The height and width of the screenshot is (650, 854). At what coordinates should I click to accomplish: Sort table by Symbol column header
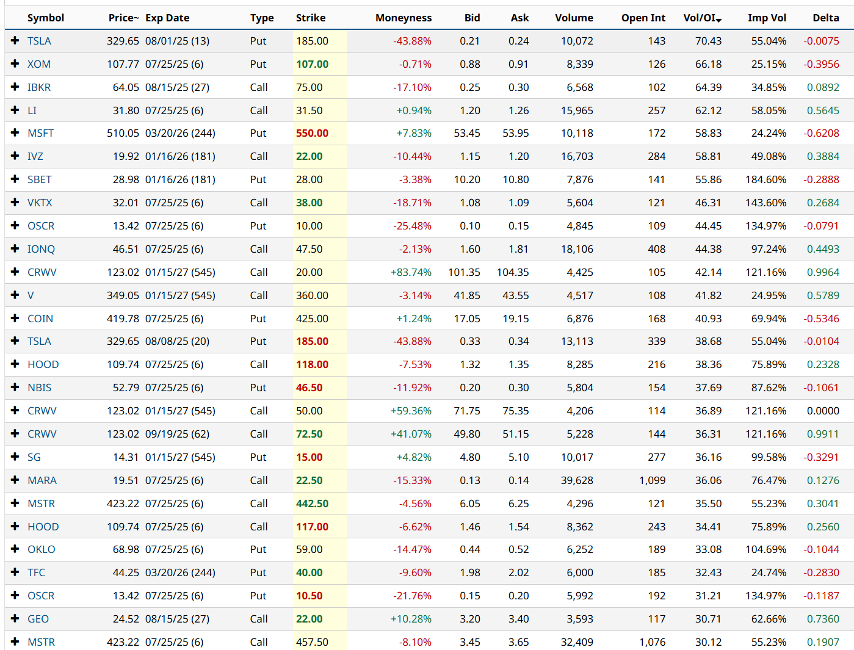[x=46, y=18]
